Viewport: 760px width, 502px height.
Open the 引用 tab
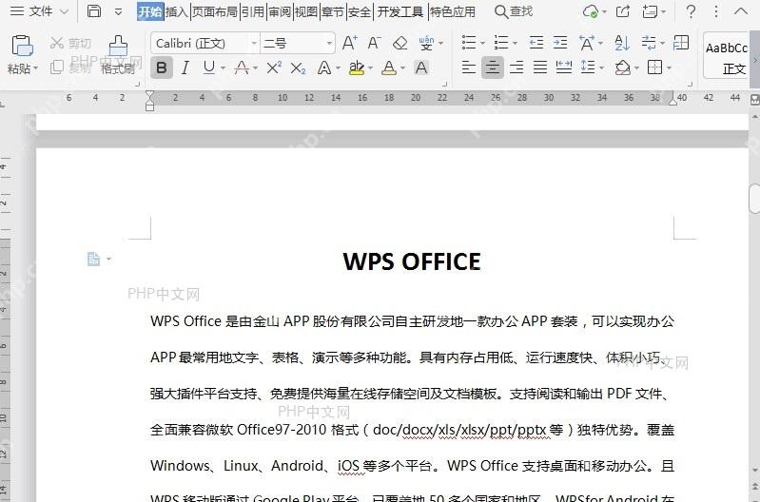pos(252,11)
